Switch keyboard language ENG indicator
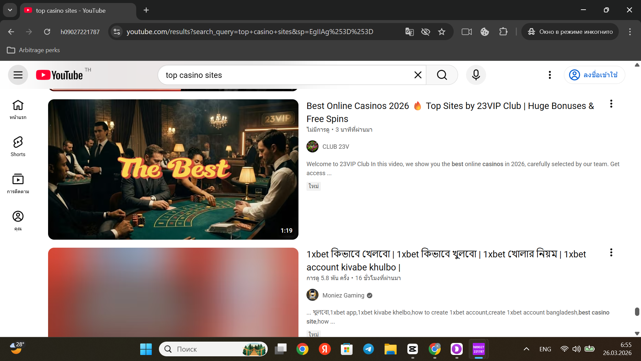This screenshot has height=361, width=641. pos(545,349)
